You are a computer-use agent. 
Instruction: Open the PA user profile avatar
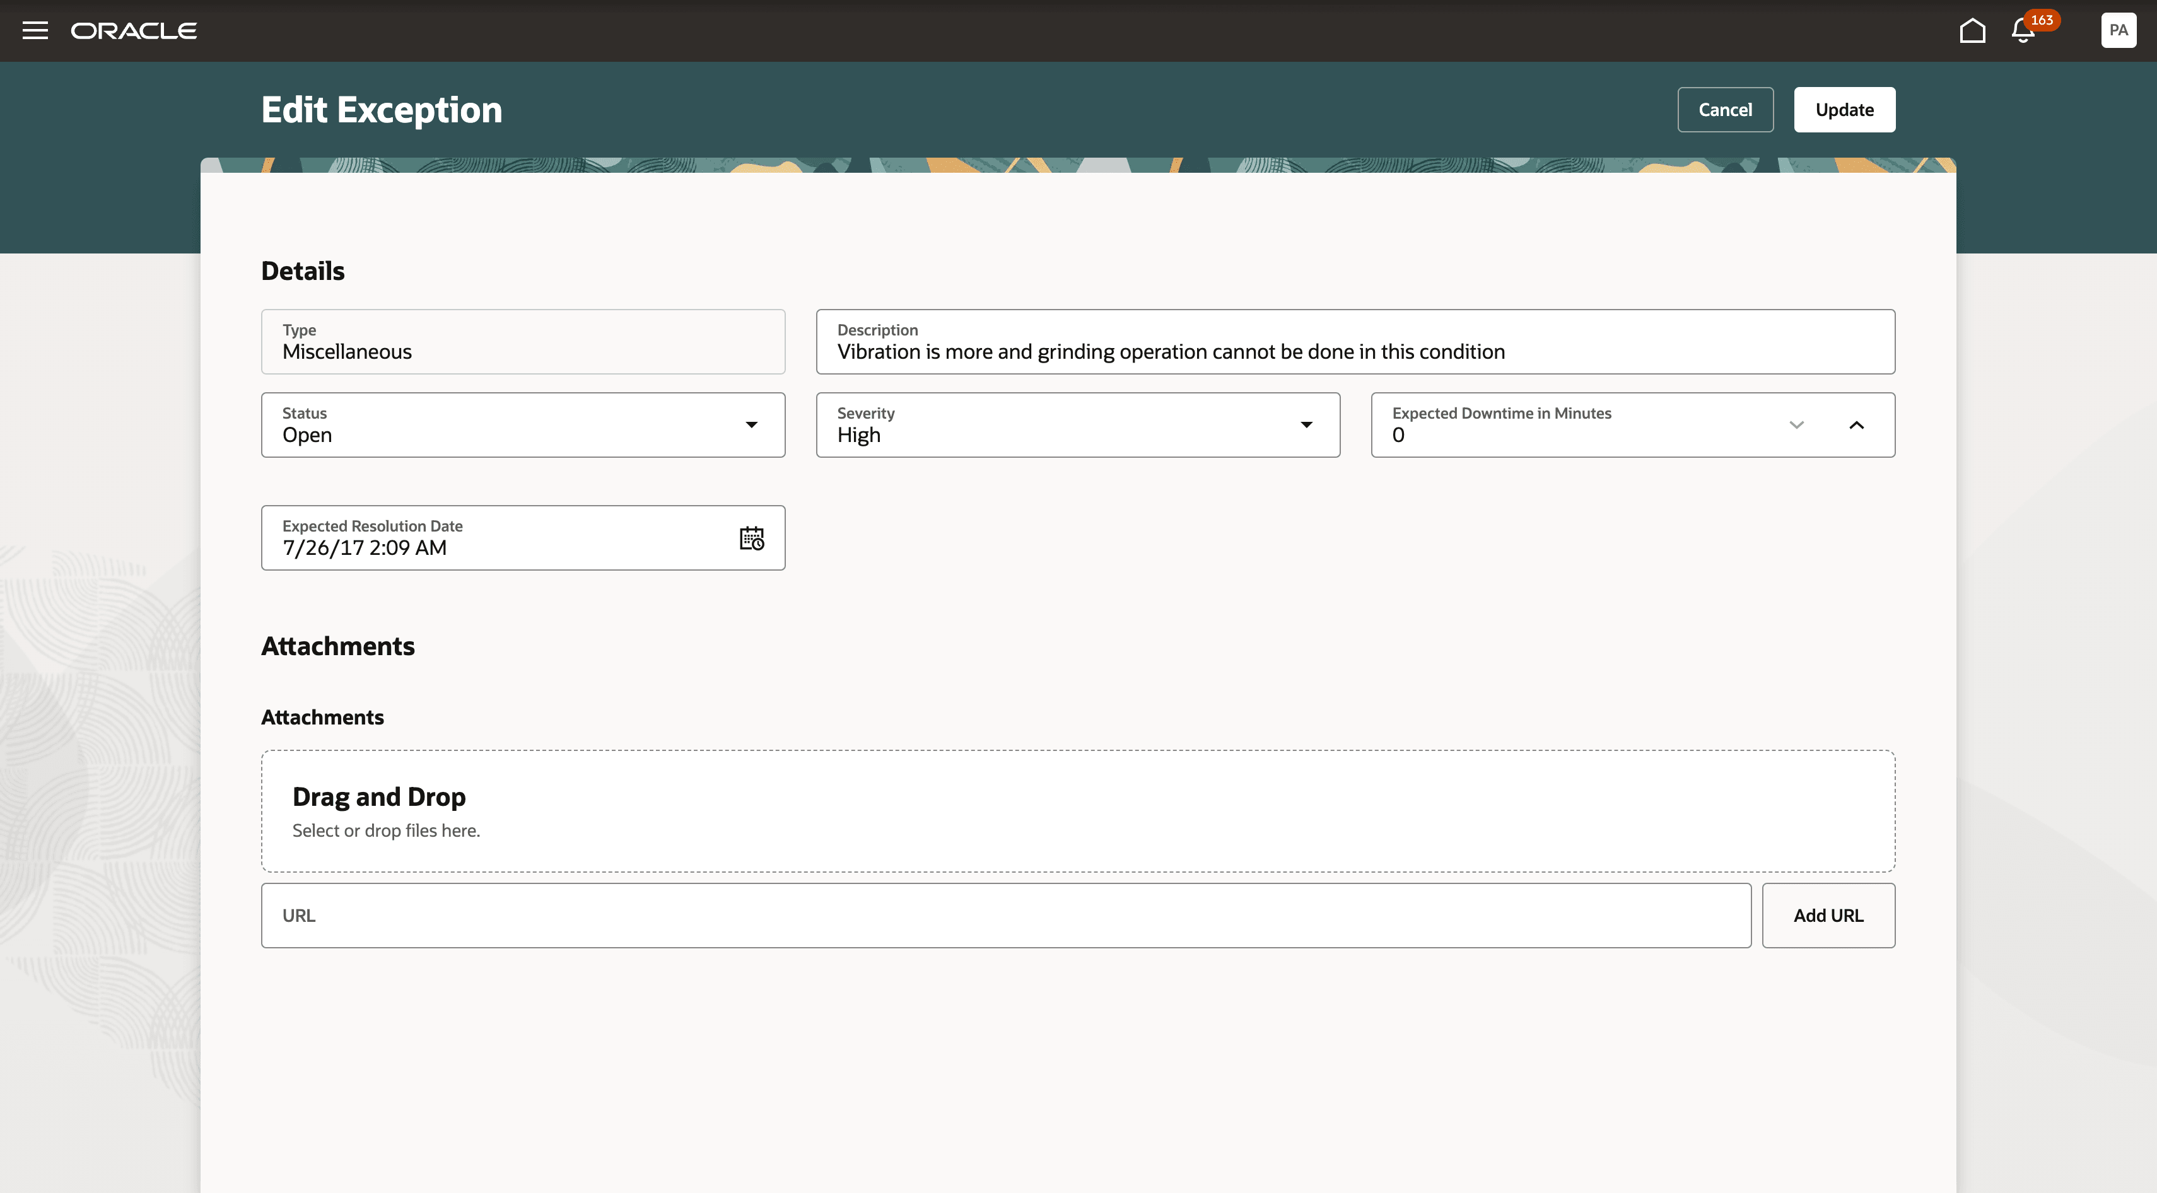click(x=2118, y=31)
